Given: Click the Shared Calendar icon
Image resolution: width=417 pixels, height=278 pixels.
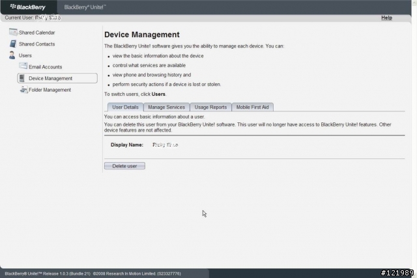Looking at the screenshot, I should (x=13, y=32).
